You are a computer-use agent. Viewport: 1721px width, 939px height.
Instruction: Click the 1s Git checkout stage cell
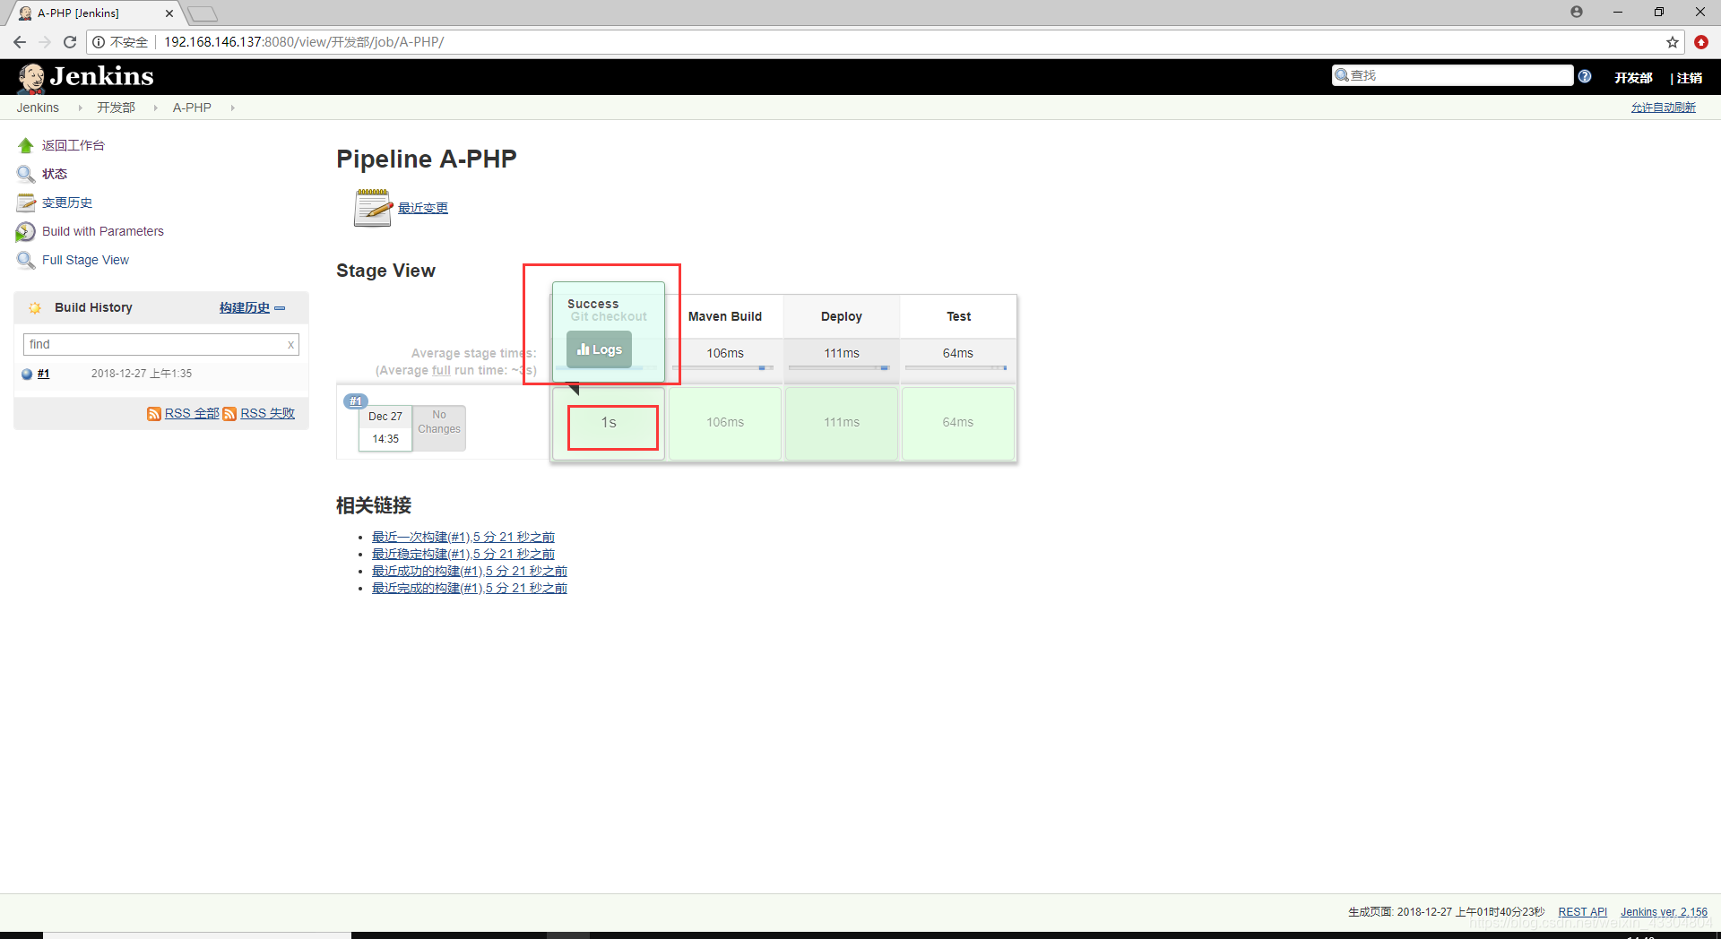coord(609,424)
